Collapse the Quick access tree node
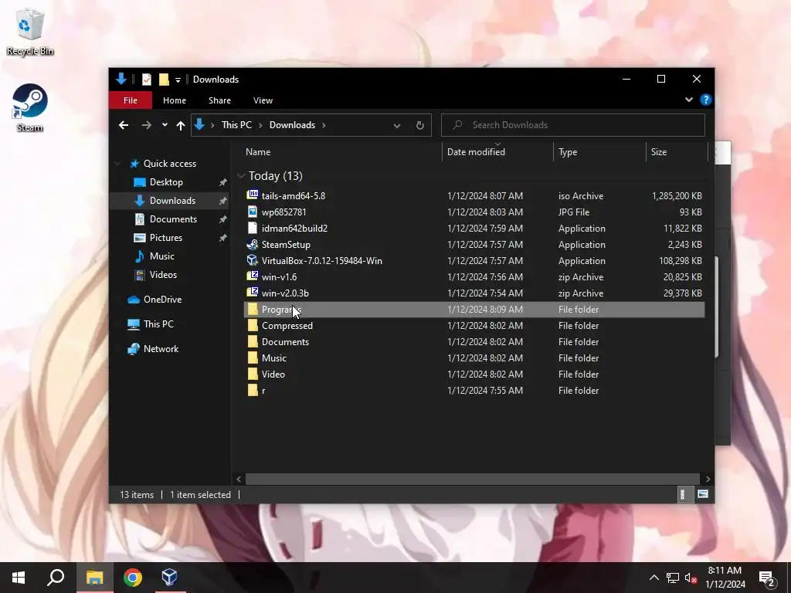The height and width of the screenshot is (593, 791). click(x=117, y=164)
